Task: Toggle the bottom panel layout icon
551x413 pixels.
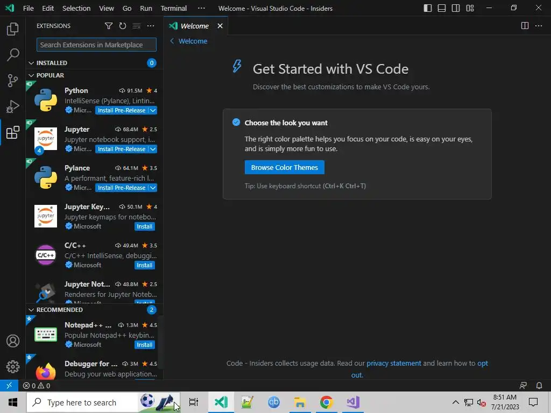Action: pyautogui.click(x=442, y=8)
